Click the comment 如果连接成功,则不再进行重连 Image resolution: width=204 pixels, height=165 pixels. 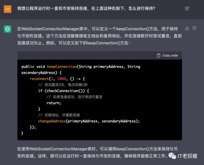(75, 97)
